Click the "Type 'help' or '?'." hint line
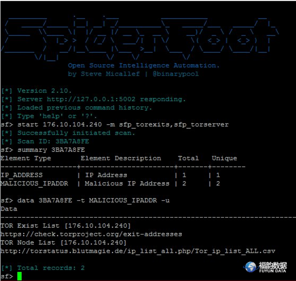Image resolution: width=296 pixels, height=281 pixels. pos(57,116)
